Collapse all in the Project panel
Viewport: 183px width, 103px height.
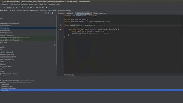click(49, 13)
